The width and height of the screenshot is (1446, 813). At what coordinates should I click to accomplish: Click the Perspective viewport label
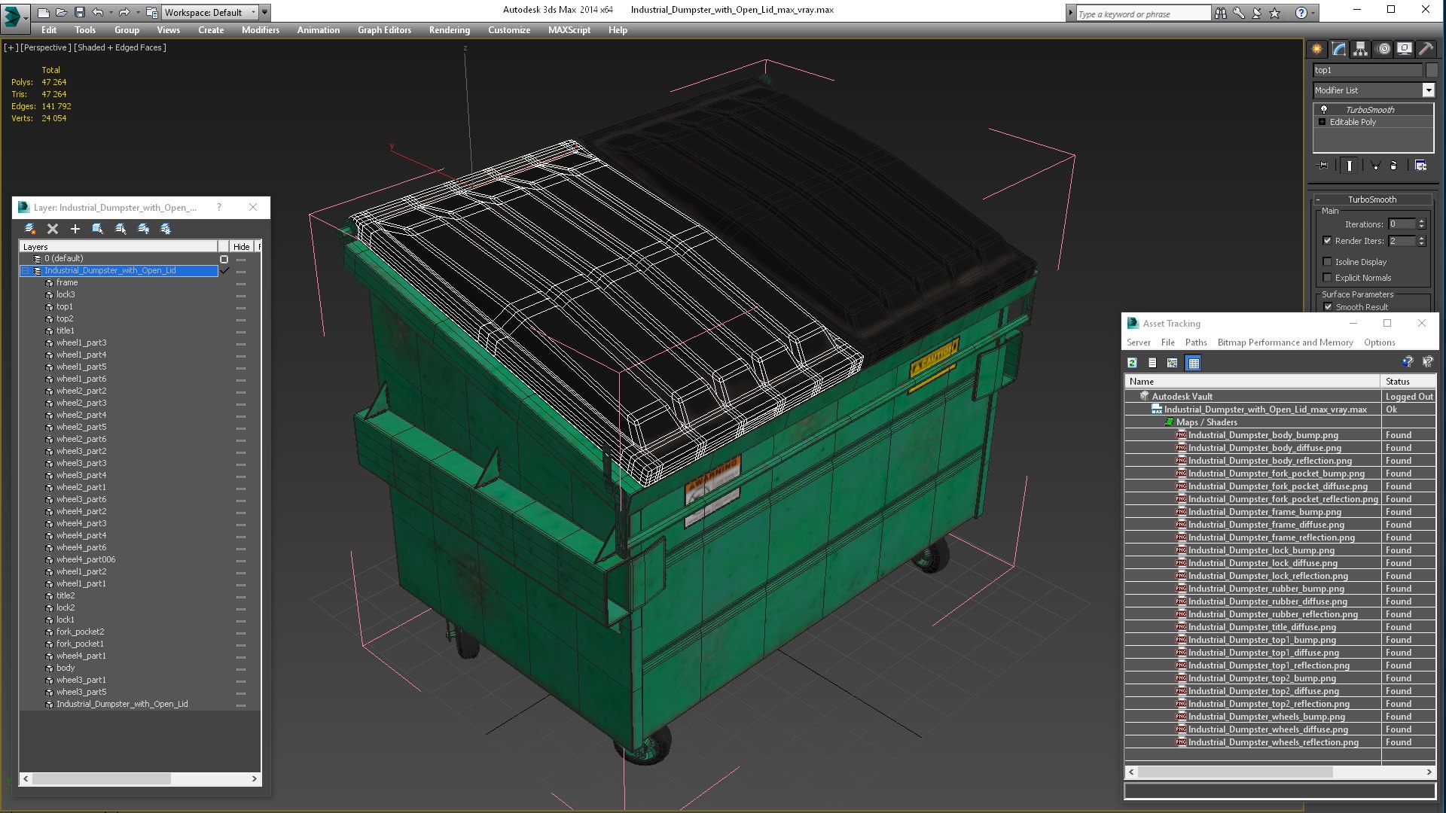pos(46,47)
